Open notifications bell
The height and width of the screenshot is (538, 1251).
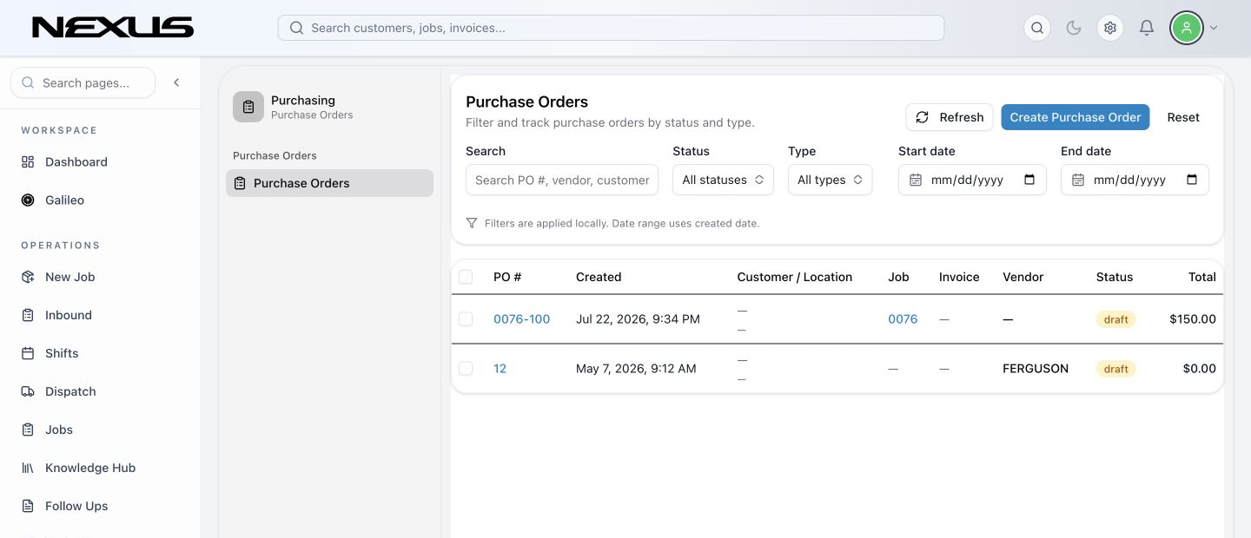tap(1147, 28)
